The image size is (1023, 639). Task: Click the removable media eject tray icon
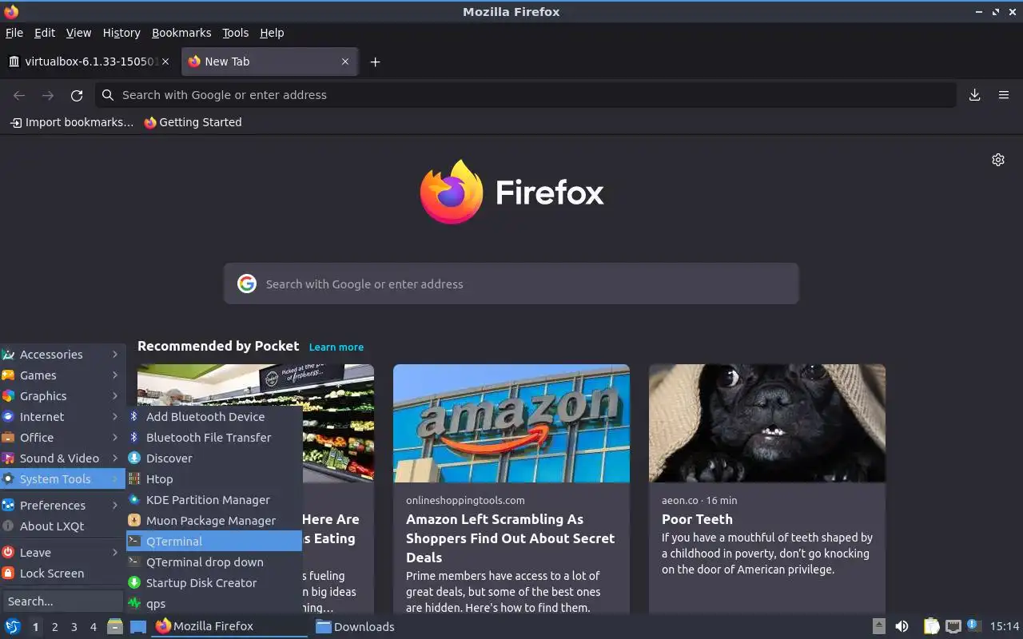point(878,626)
